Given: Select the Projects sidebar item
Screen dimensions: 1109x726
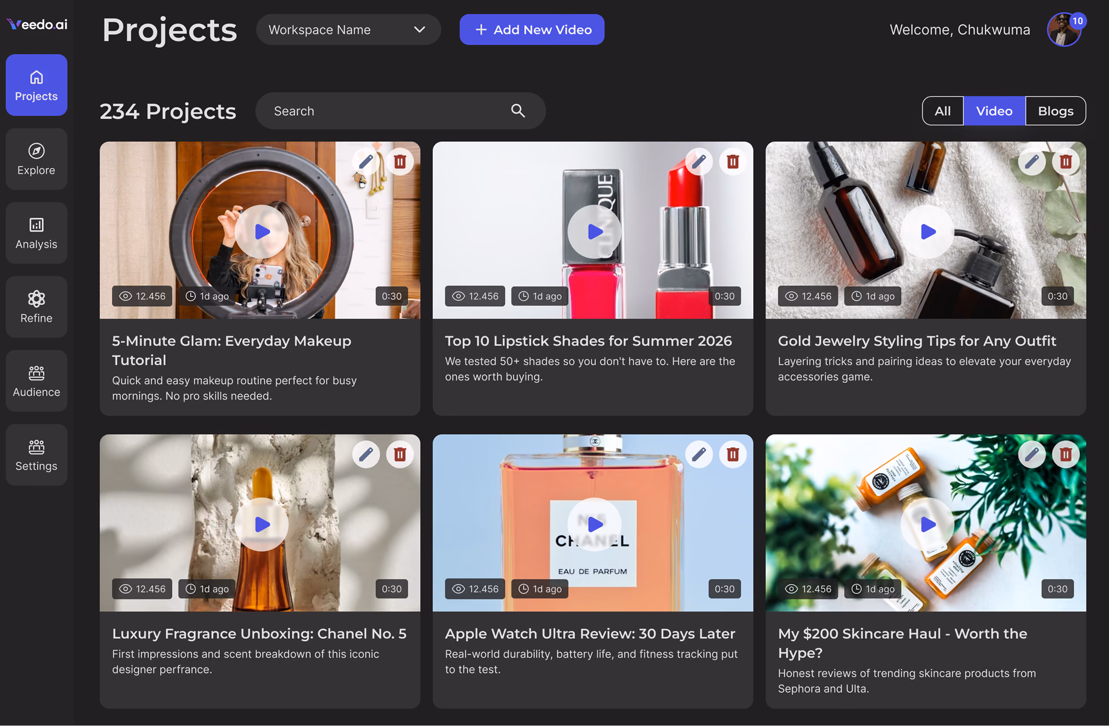Looking at the screenshot, I should click(x=37, y=85).
